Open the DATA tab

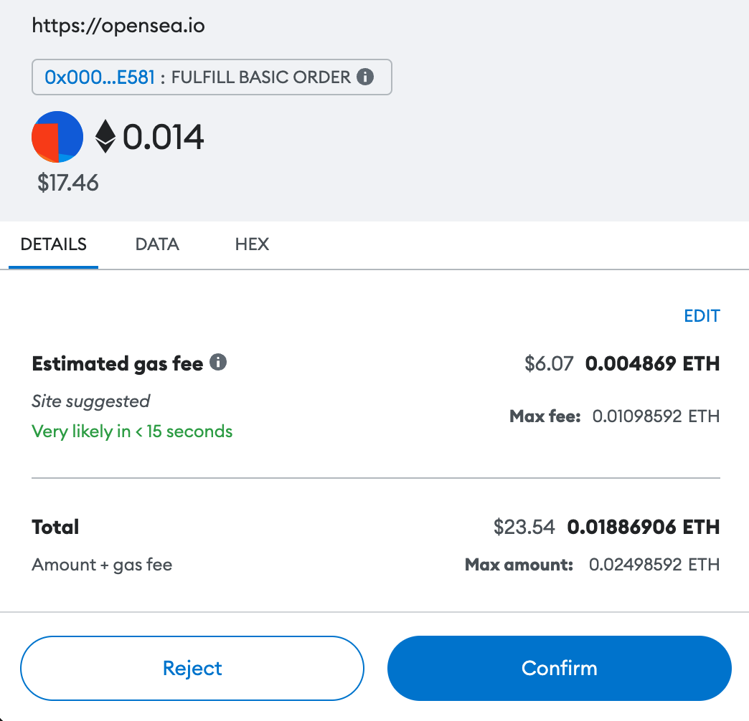tap(157, 244)
